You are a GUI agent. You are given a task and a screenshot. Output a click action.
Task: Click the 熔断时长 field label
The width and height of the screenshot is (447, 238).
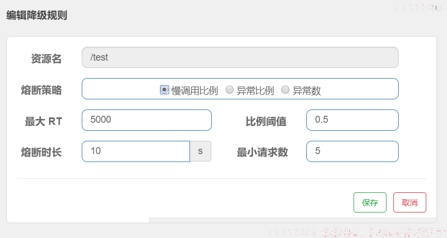pos(41,152)
